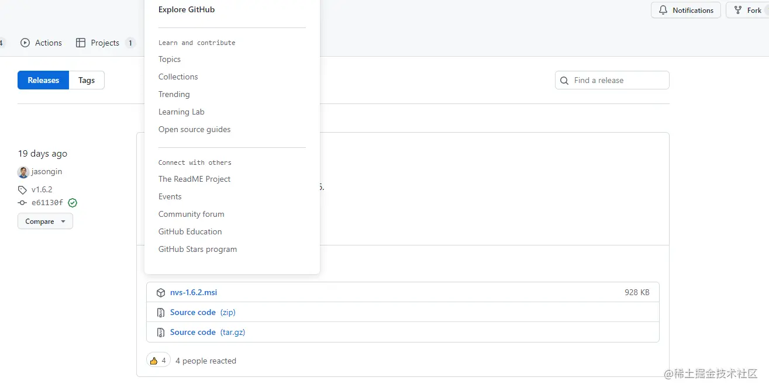Open The ReadME Project menu entry
This screenshot has width=769, height=391.
[x=195, y=179]
